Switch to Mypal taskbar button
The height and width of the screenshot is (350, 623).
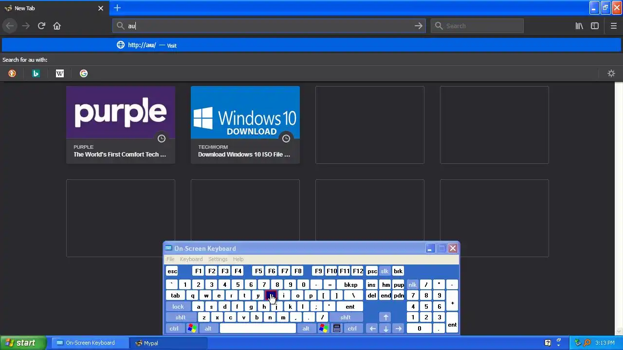pyautogui.click(x=168, y=343)
